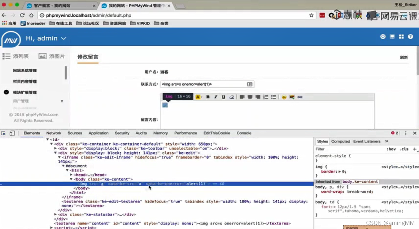This screenshot has height=229, width=419.
Task: Switch to the Network tab in DevTools
Action: [x=54, y=133]
